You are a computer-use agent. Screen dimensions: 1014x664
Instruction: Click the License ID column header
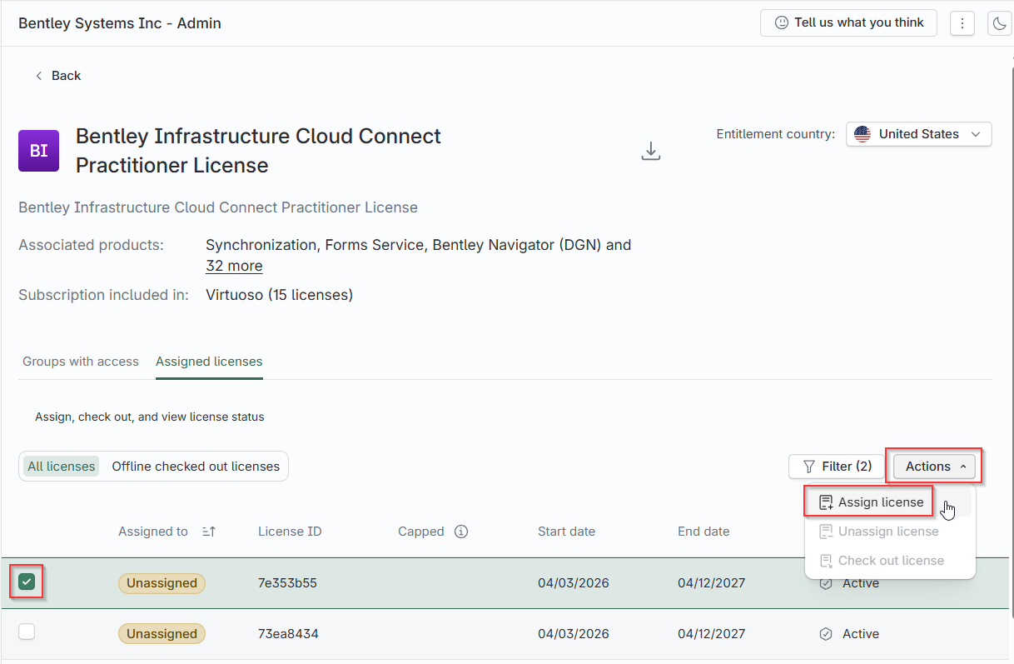click(290, 532)
